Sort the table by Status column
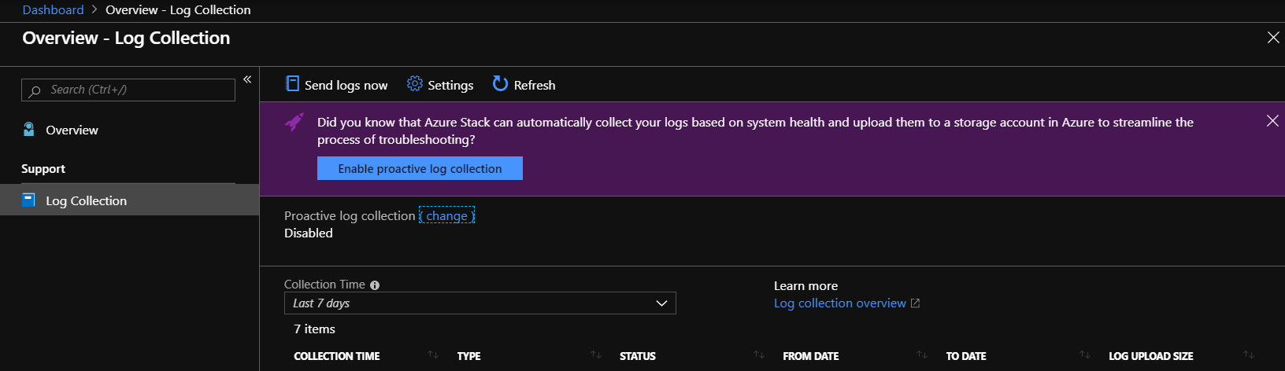The image size is (1285, 371). [x=759, y=356]
